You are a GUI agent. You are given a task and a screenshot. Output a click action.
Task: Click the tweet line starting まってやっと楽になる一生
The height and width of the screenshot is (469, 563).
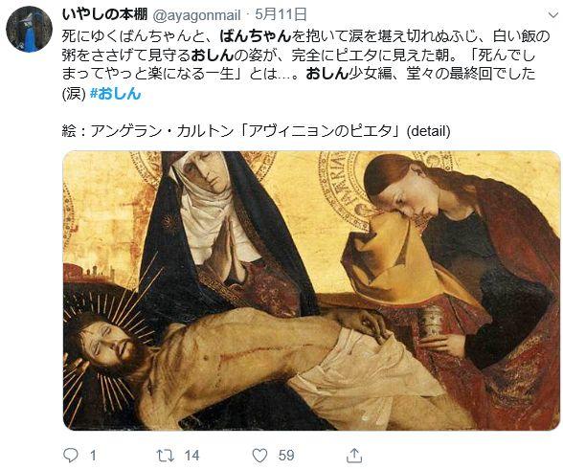[x=299, y=74]
